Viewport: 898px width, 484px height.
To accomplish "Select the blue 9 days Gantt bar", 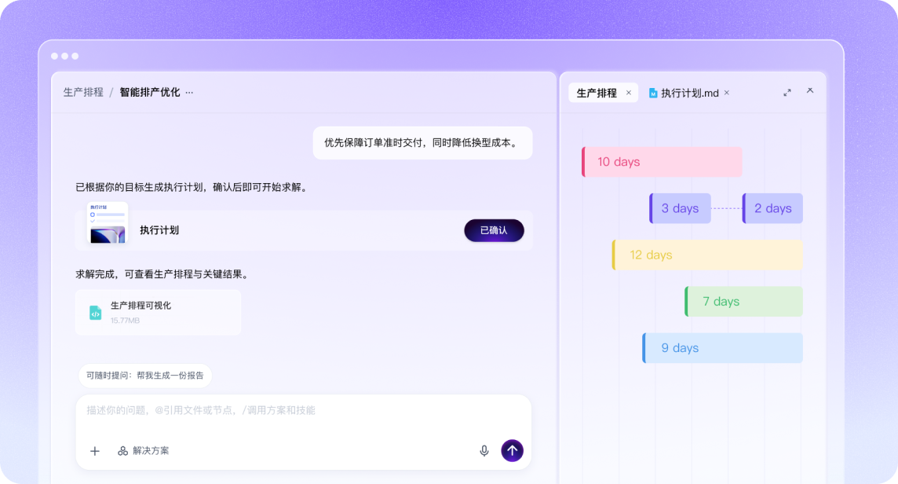I will click(723, 347).
